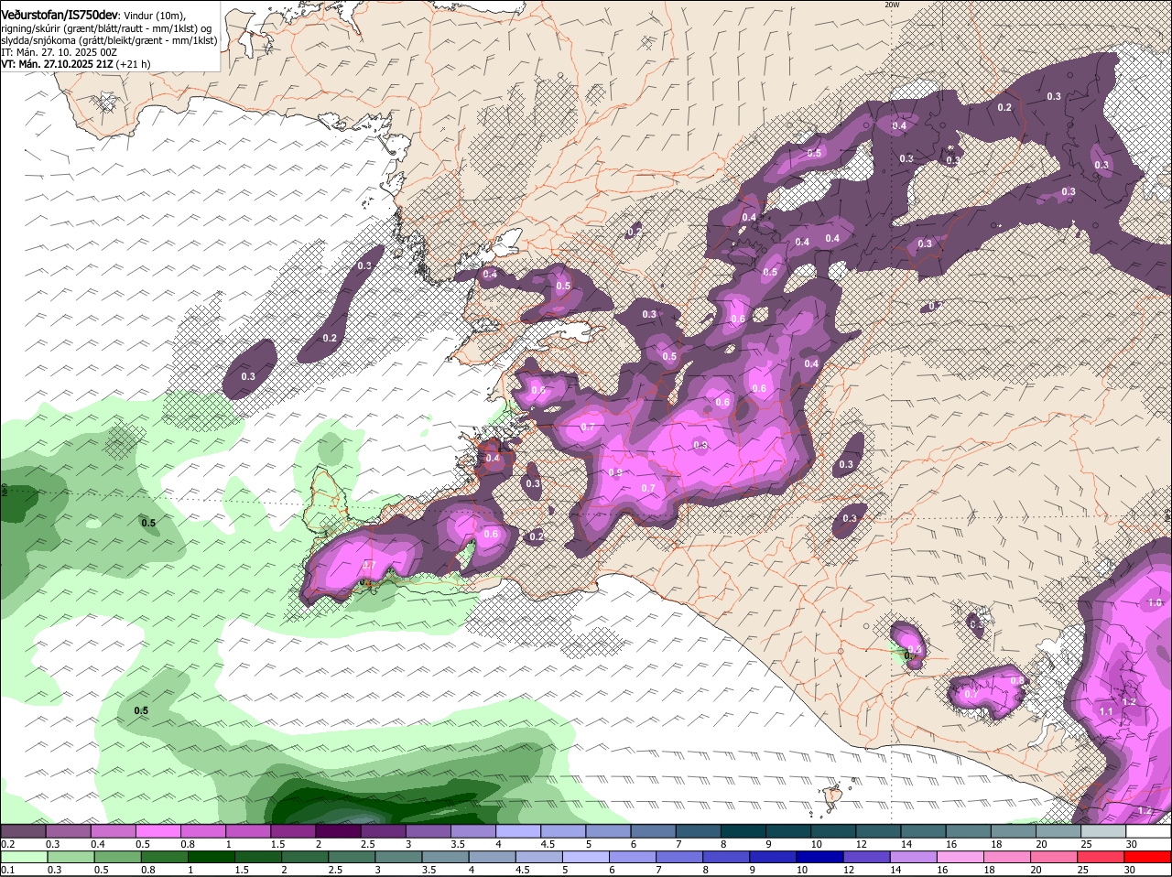Screen dimensions: 1172x877
Task: Pick the 0.8–1 green swatch, lower legend
Action: pos(166,856)
